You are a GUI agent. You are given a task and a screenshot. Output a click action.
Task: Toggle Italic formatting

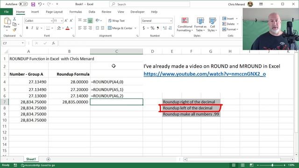click(x=32, y=28)
